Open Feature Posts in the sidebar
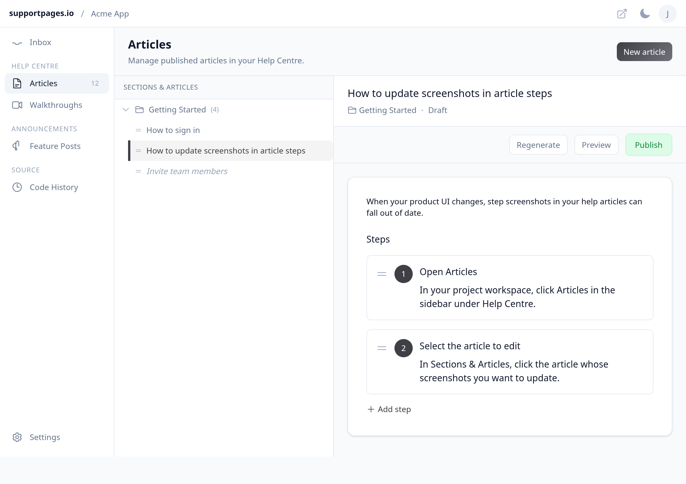This screenshot has width=686, height=484. (x=57, y=146)
